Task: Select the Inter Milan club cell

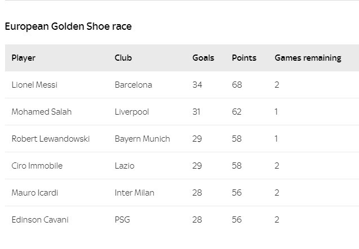Action: (x=134, y=193)
